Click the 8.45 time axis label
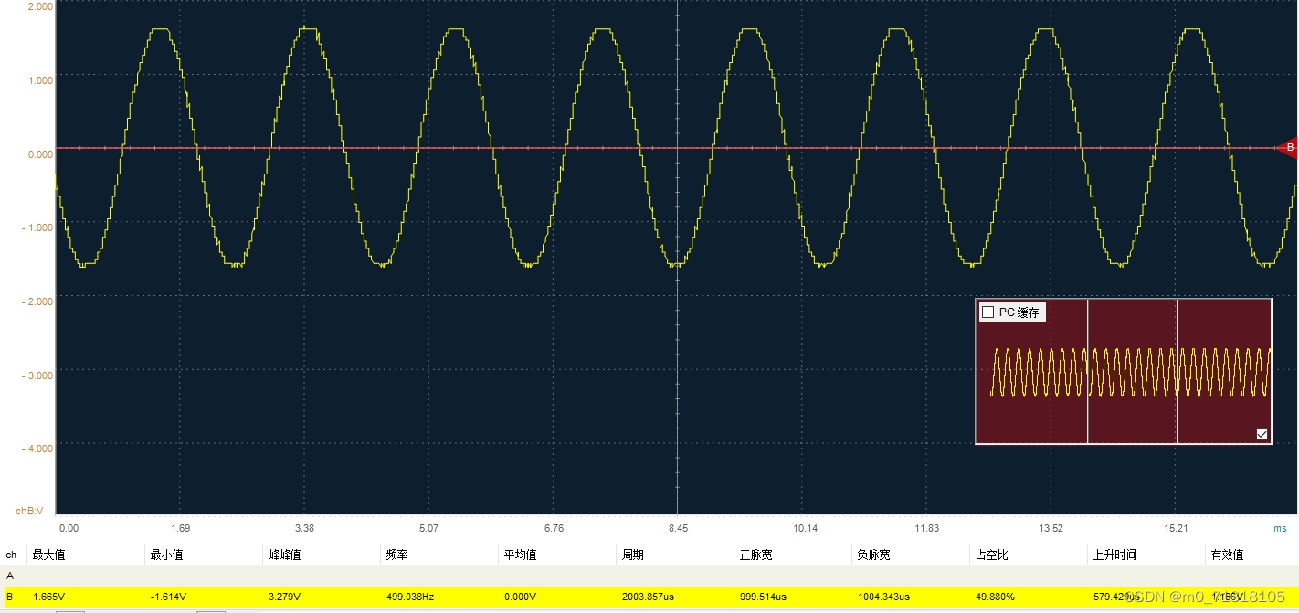Screen dimensions: 1299x613 pyautogui.click(x=678, y=528)
